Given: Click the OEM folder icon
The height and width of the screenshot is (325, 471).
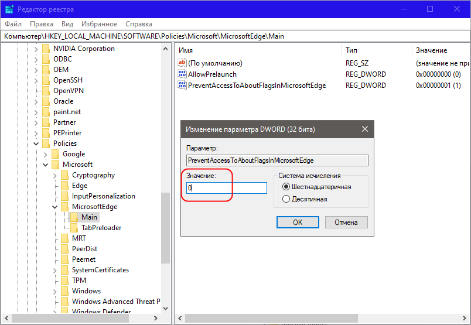Looking at the screenshot, I should click(x=46, y=70).
